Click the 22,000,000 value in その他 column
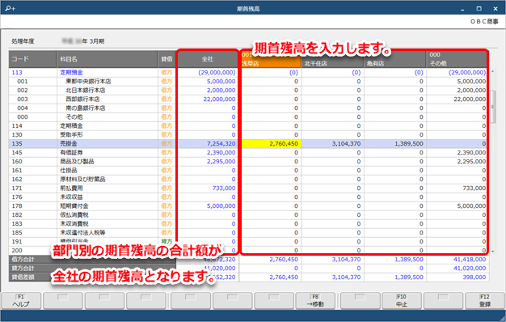 [470, 100]
